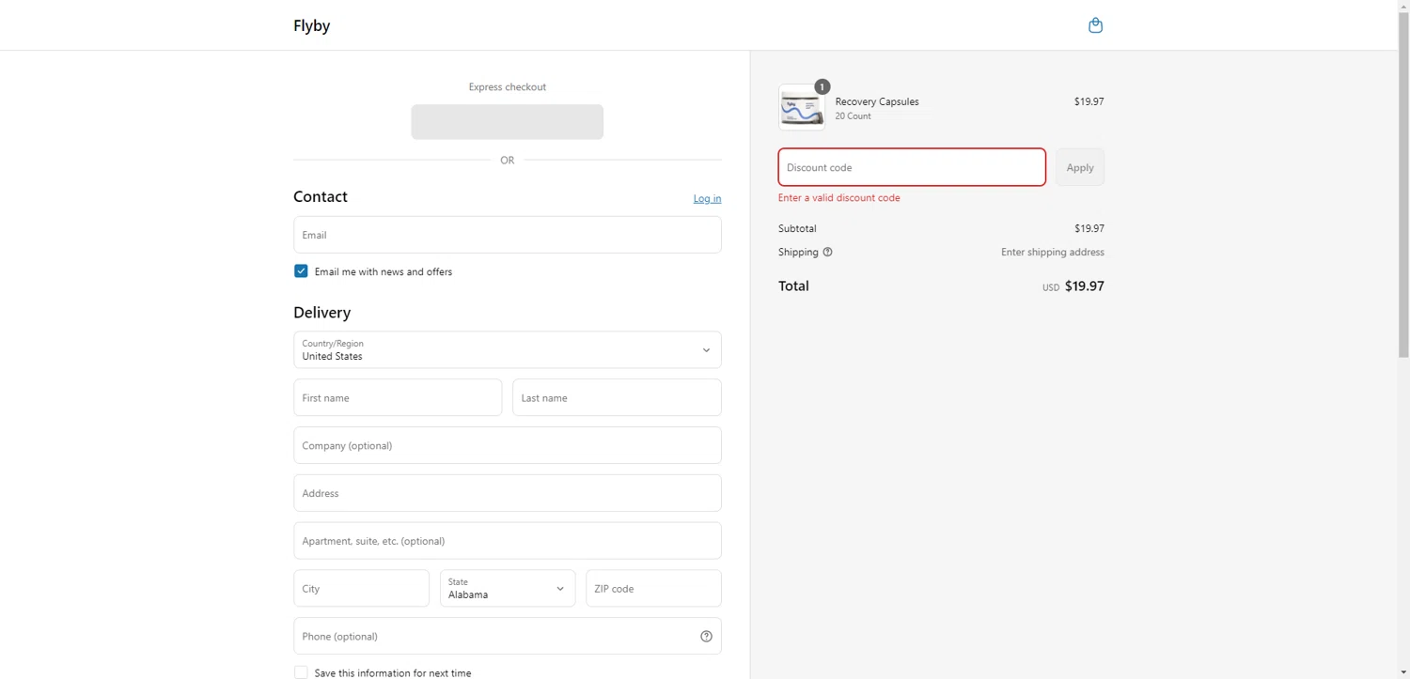Click the page vertical scrollbar
The image size is (1410, 679).
coord(1403,188)
